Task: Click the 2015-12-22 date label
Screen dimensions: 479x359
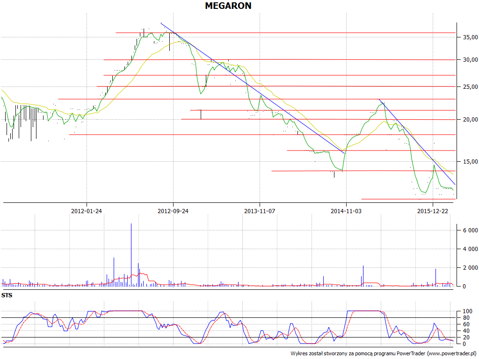Action: click(x=433, y=211)
